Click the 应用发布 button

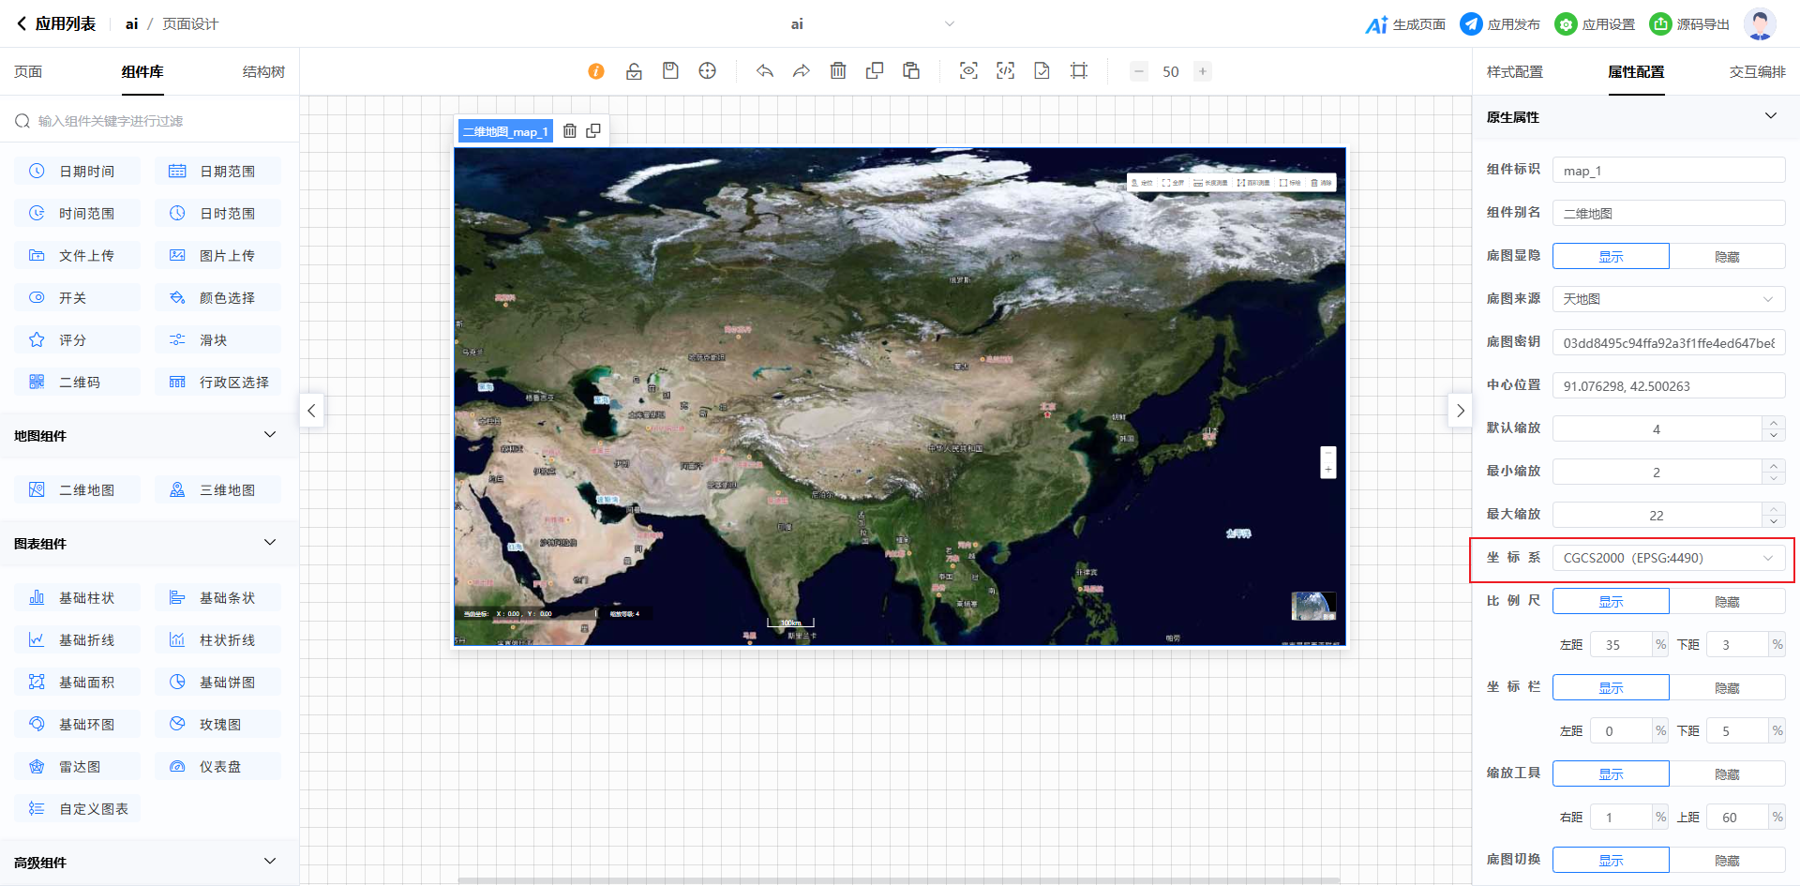click(x=1500, y=24)
